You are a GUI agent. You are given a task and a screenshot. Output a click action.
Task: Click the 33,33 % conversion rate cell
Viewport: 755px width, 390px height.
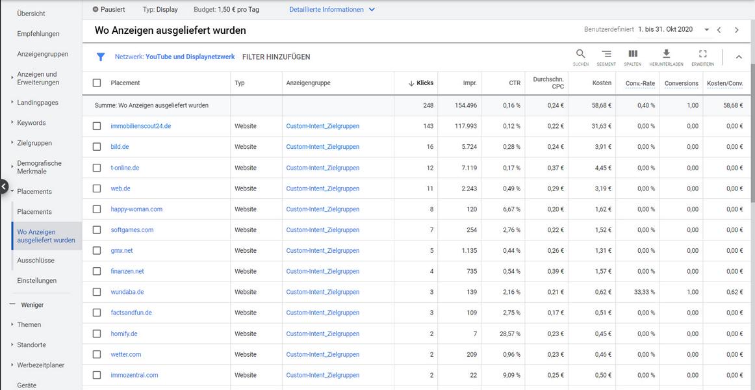643,292
